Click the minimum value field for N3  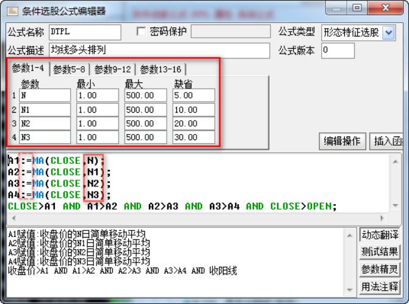point(98,137)
